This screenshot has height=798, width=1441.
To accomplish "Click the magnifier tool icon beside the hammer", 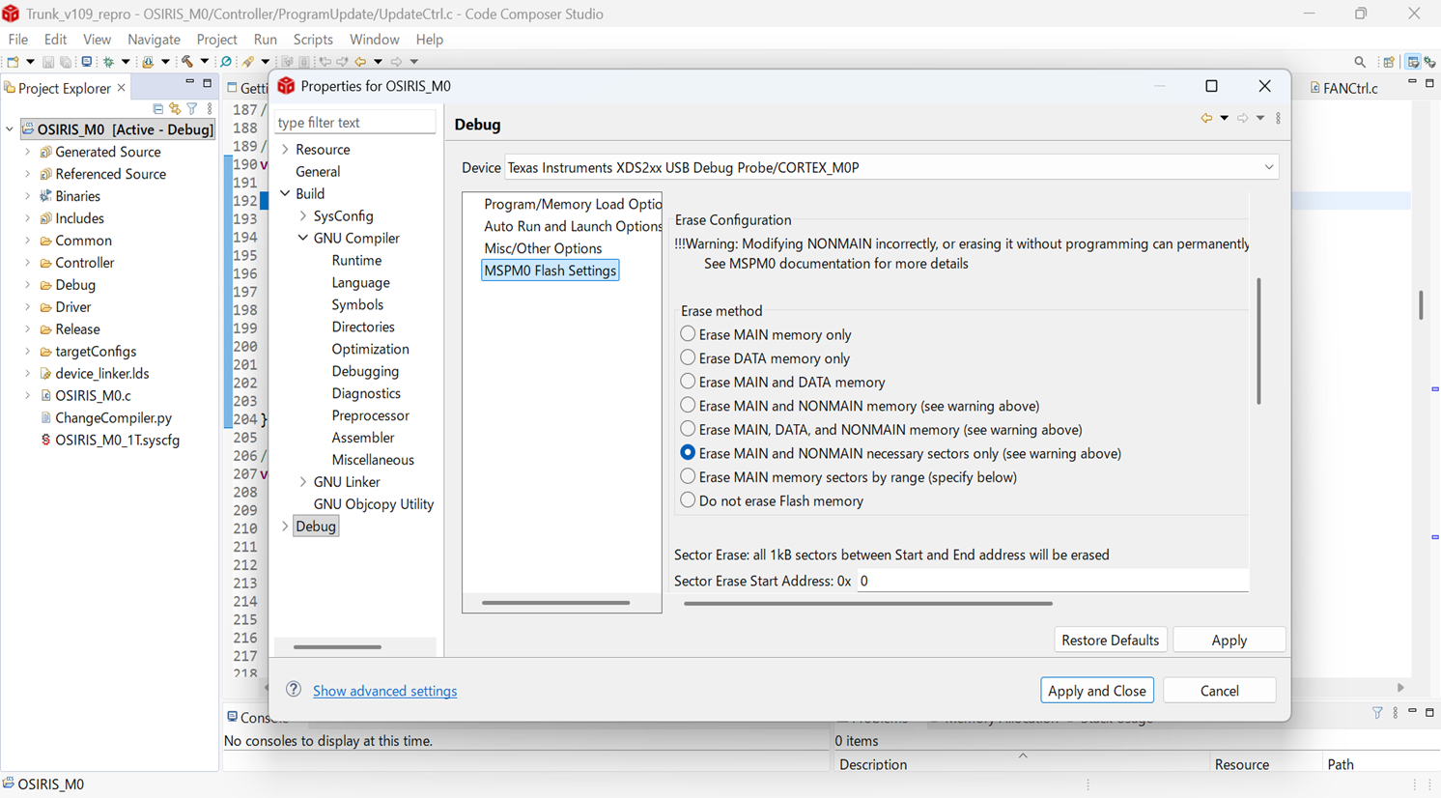I will [226, 62].
